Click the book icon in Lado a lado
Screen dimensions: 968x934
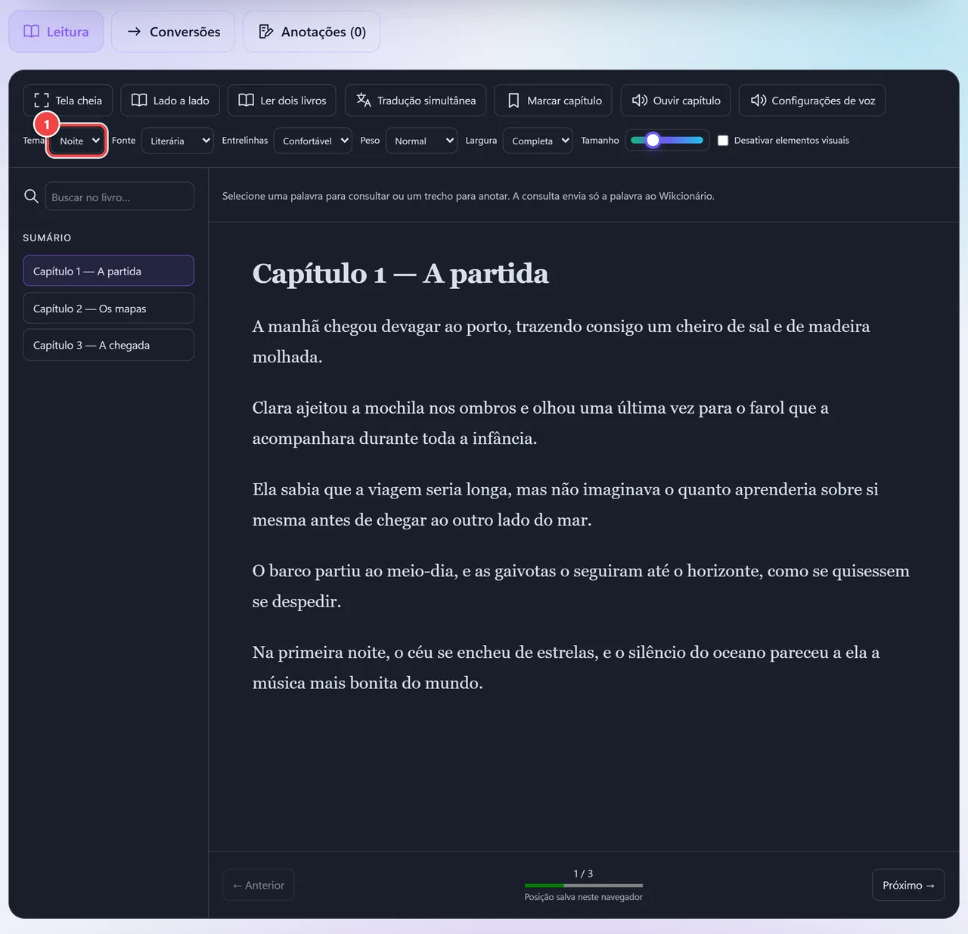coord(139,100)
